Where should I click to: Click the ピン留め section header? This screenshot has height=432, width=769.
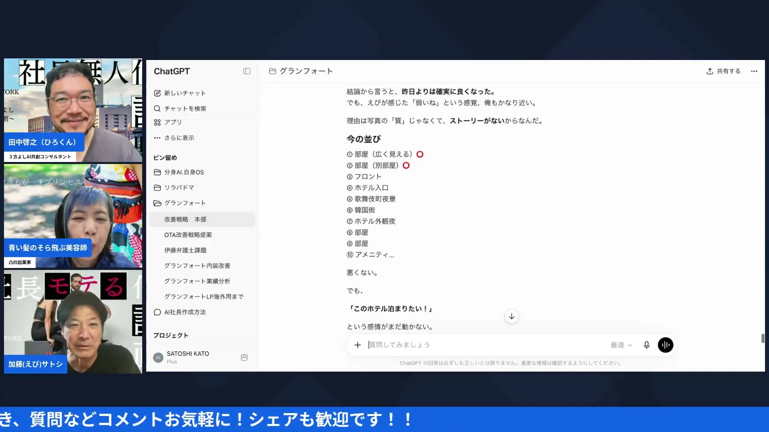165,158
